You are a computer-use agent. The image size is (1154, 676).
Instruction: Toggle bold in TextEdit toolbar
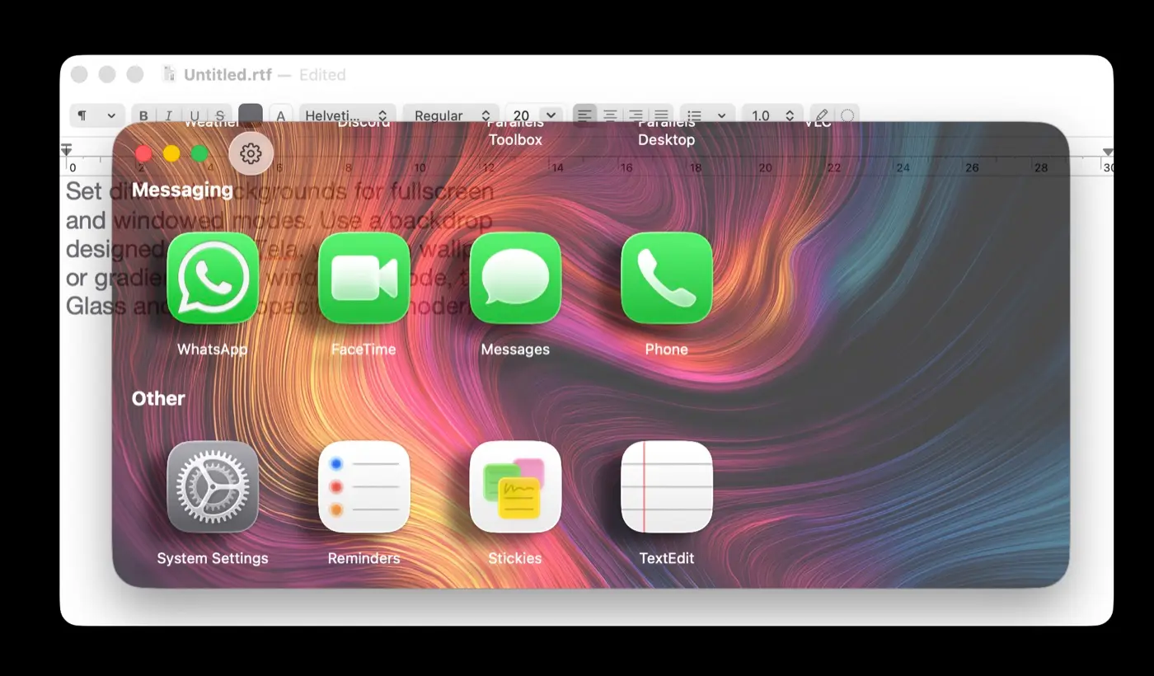pyautogui.click(x=144, y=115)
